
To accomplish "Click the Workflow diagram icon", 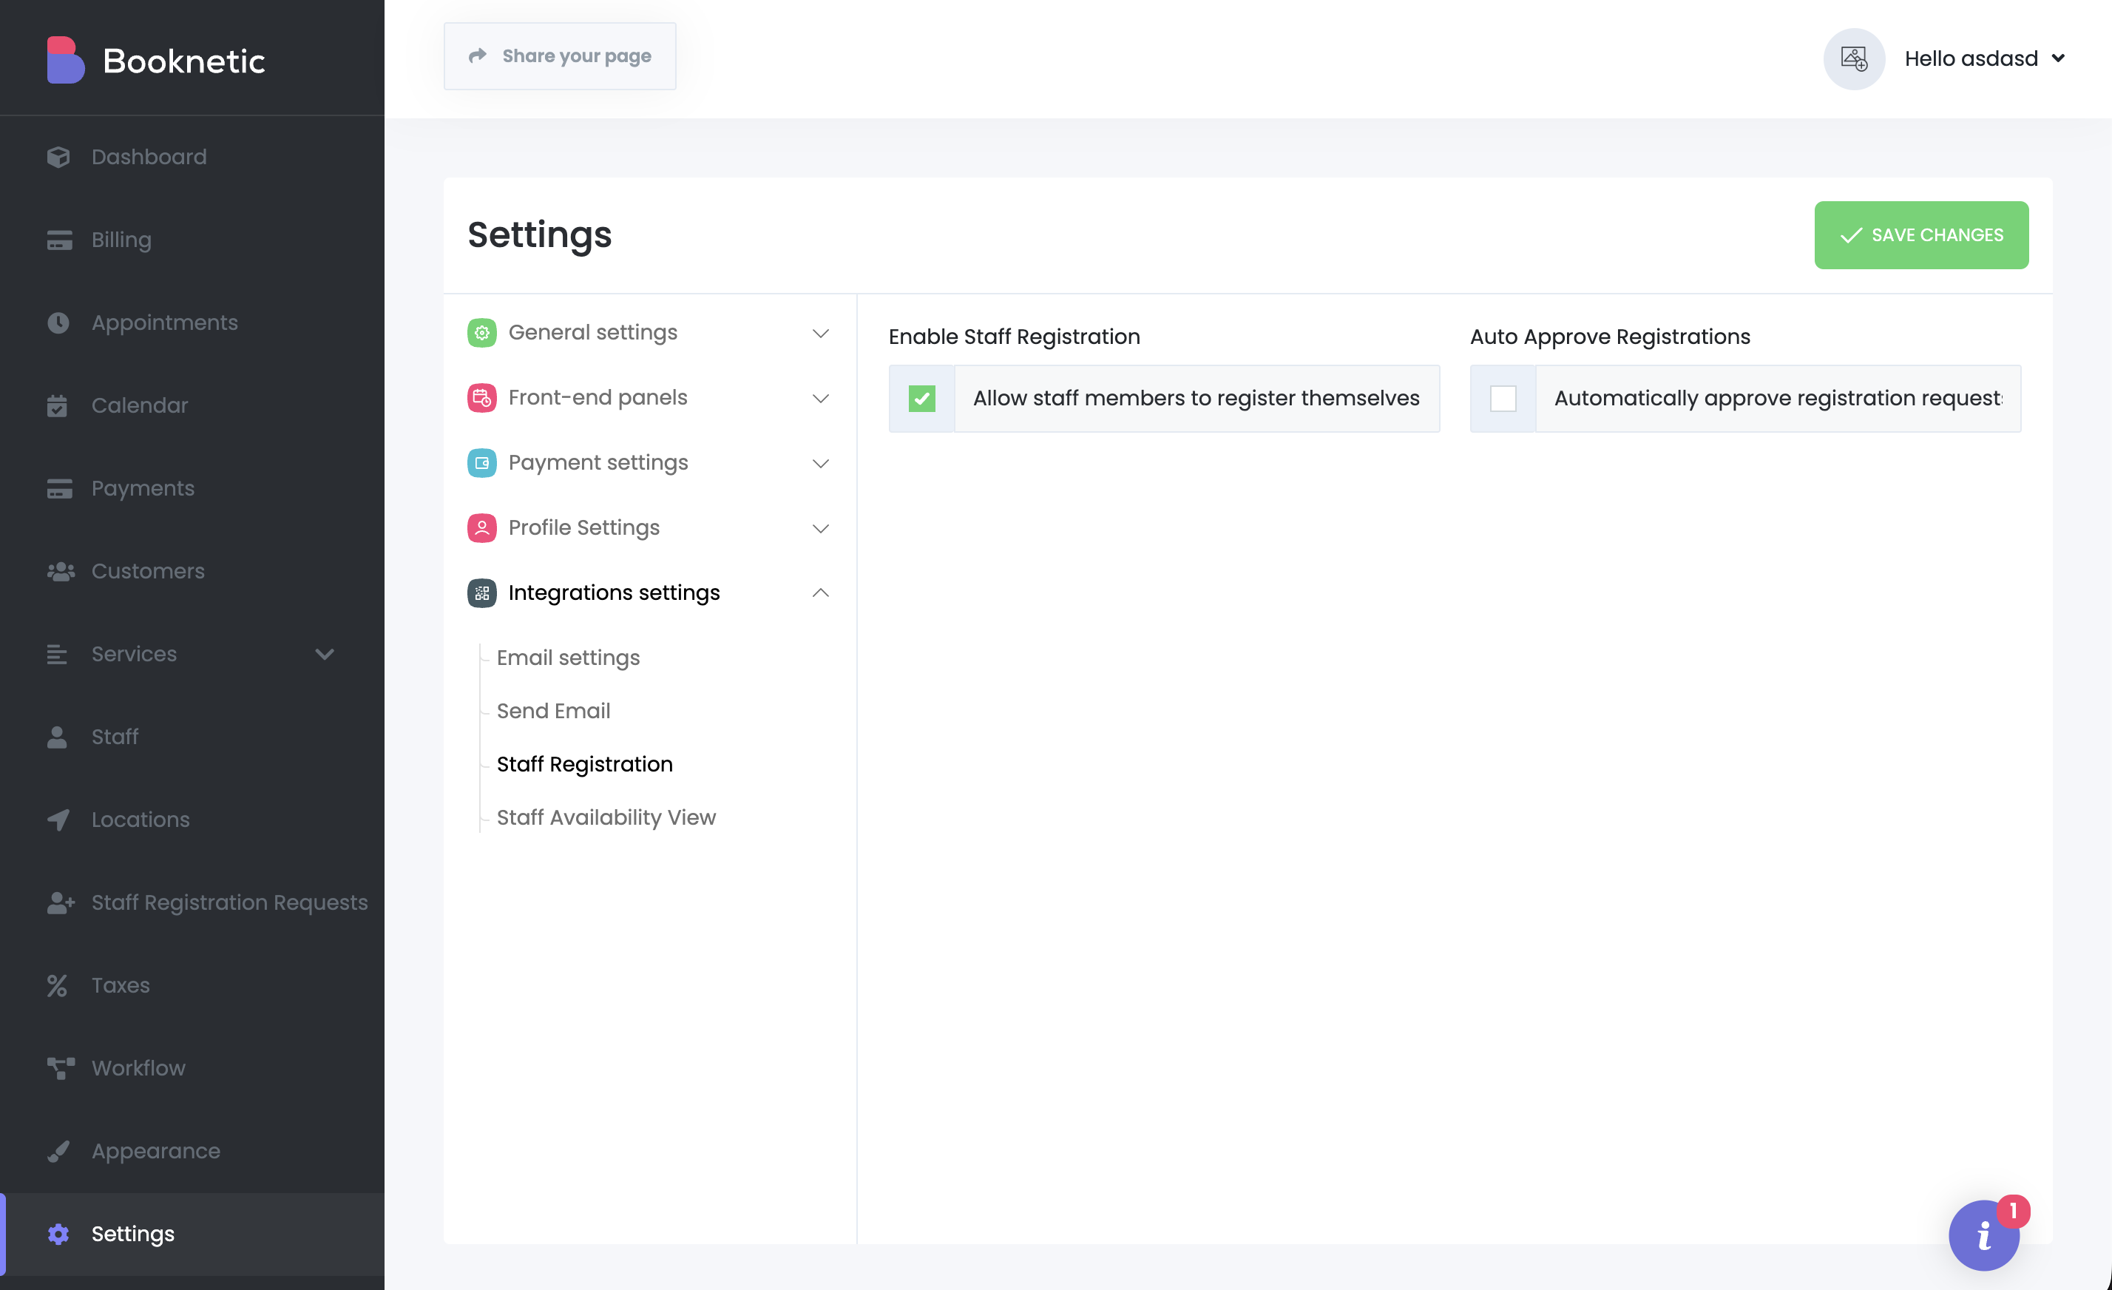I will [60, 1068].
